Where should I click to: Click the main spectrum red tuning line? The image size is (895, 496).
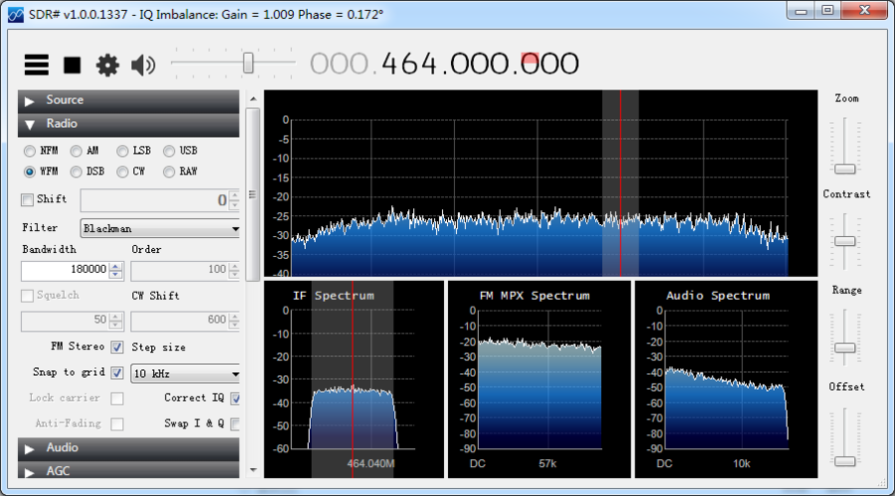point(621,183)
